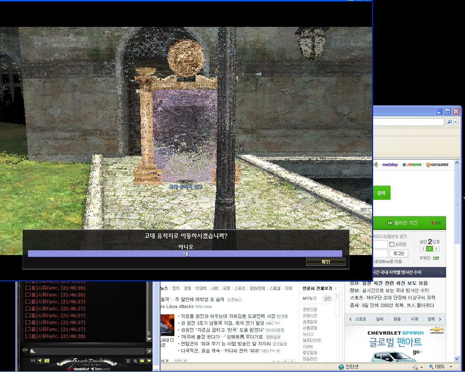Close the 방사선 수치 banner
465x372 pixels.
coord(441,272)
